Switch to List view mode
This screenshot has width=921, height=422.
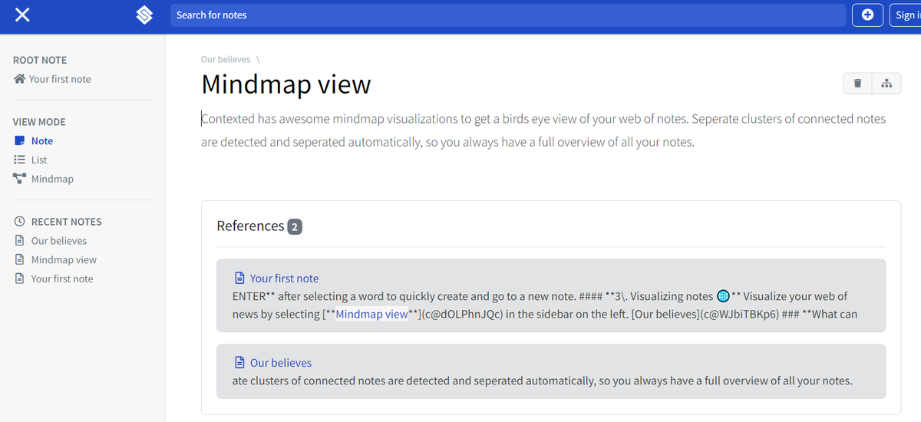[x=39, y=160]
